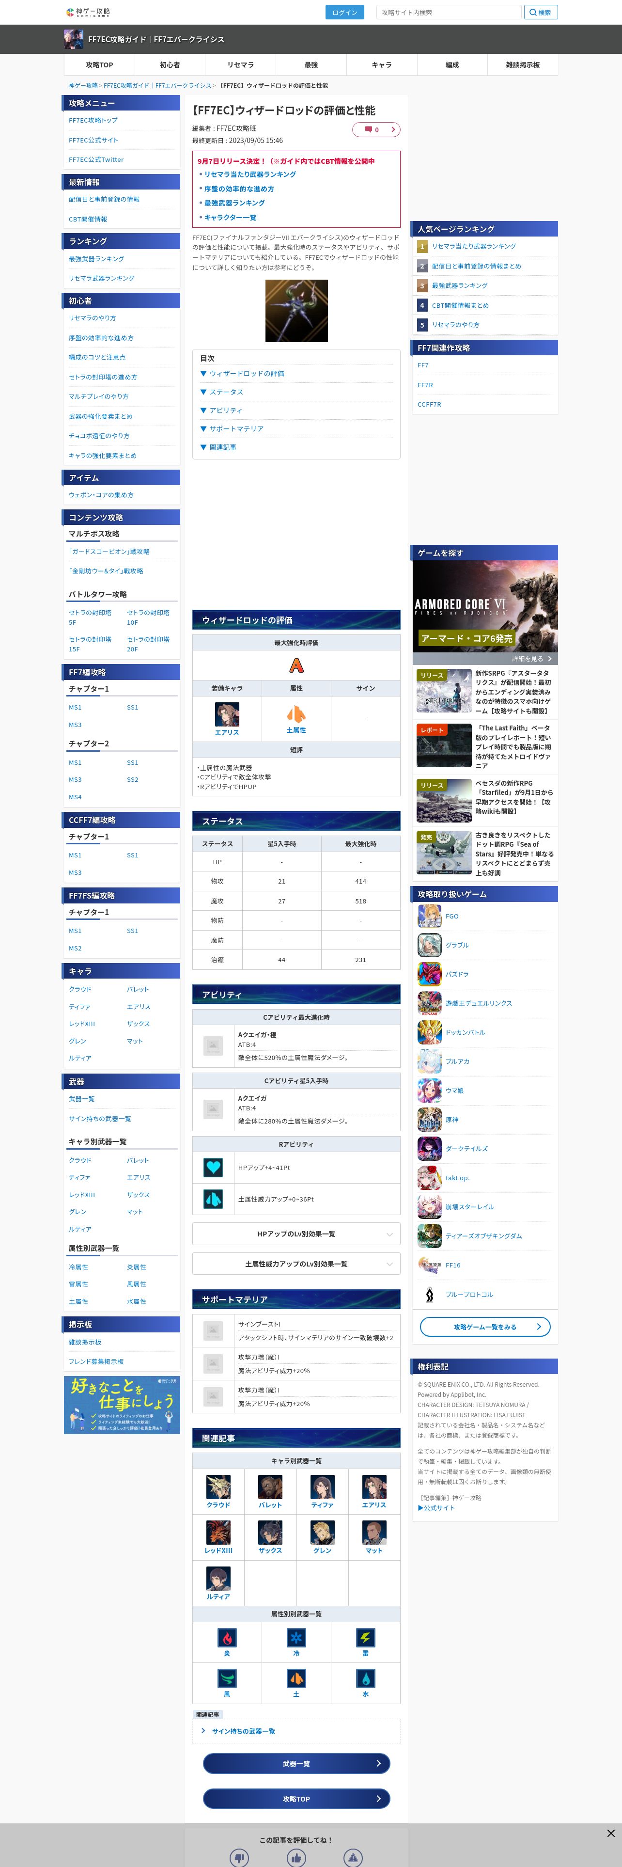622x1867 pixels.
Task: Open Zack's character weapon icon
Action: pos(270,1532)
